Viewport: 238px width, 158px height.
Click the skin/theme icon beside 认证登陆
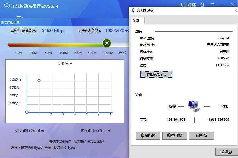(202, 5)
